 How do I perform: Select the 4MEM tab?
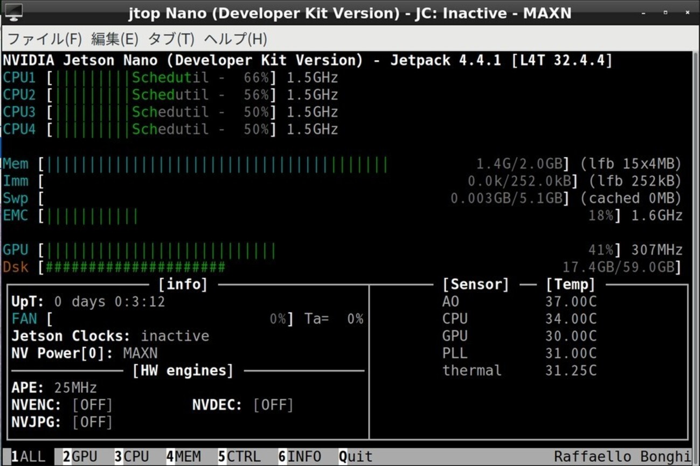pos(183,457)
